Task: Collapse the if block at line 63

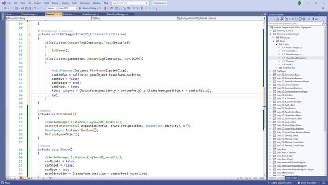Action: [30, 43]
